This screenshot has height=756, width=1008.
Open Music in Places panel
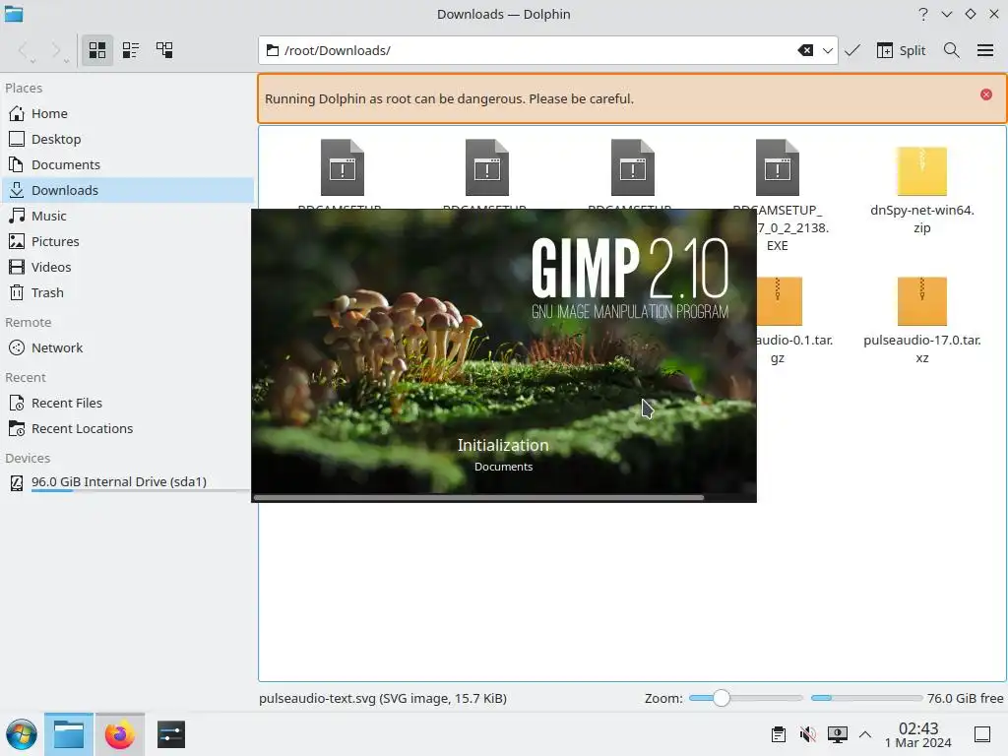(127, 216)
